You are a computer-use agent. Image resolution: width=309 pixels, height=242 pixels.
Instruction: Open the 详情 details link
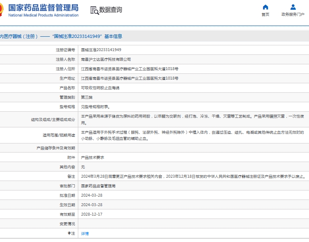85,233
